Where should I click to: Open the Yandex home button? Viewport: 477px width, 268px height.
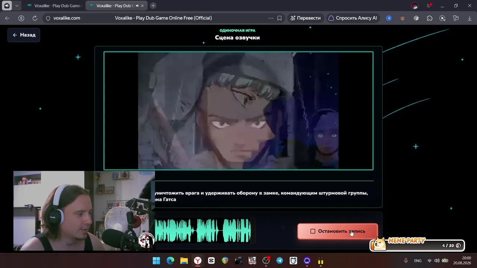coord(21,18)
